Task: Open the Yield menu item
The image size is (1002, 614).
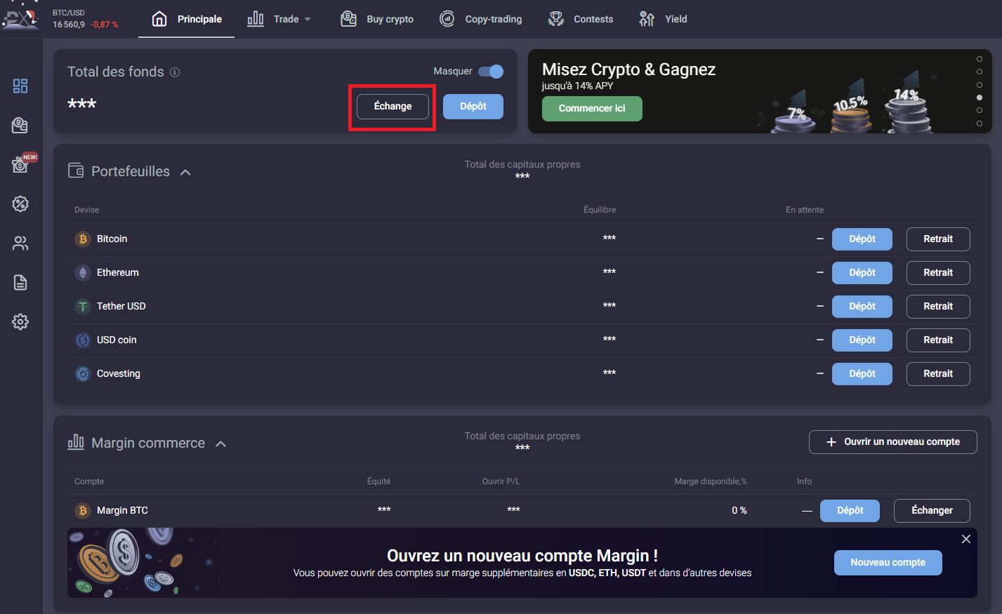Action: [x=663, y=19]
